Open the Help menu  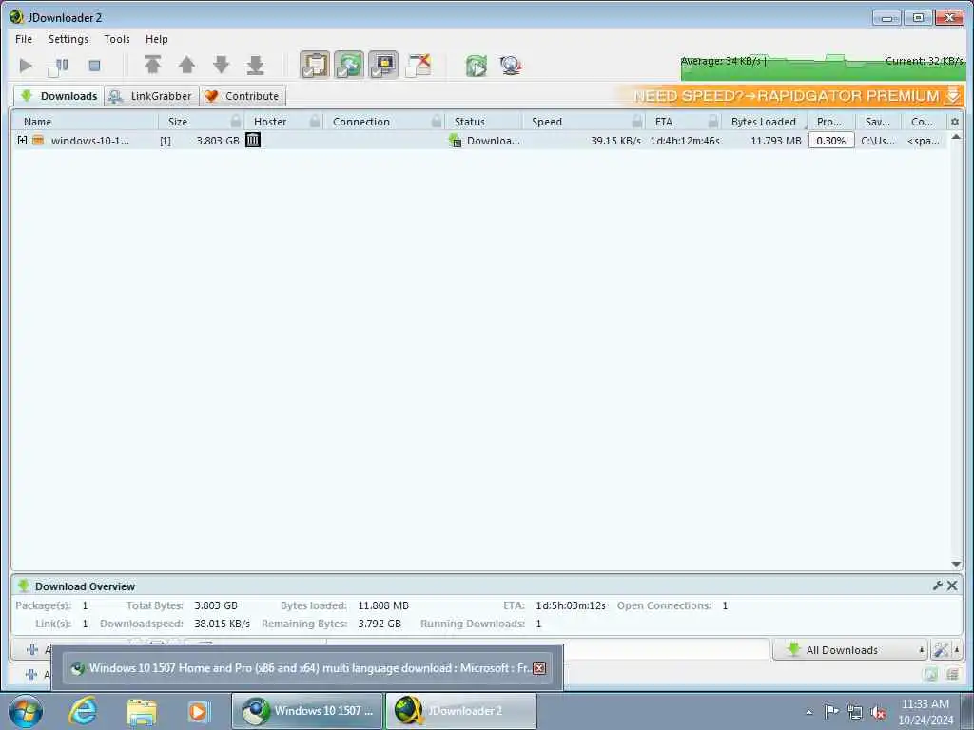coord(157,38)
